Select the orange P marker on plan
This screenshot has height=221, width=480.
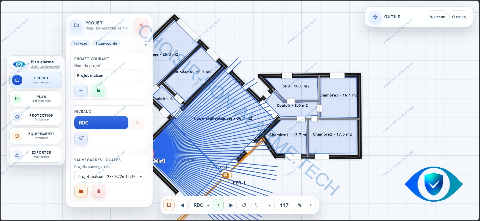pyautogui.click(x=226, y=175)
